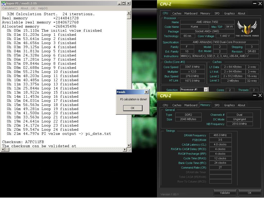
Task: Click the scroll down arrow in Super PI
Action: 129,145
